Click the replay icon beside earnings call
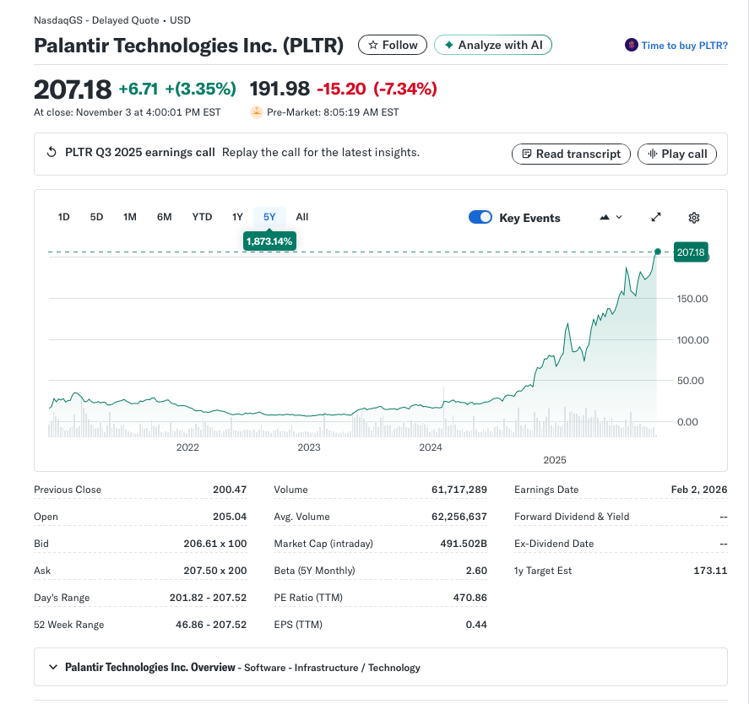The height and width of the screenshot is (704, 749). tap(52, 153)
